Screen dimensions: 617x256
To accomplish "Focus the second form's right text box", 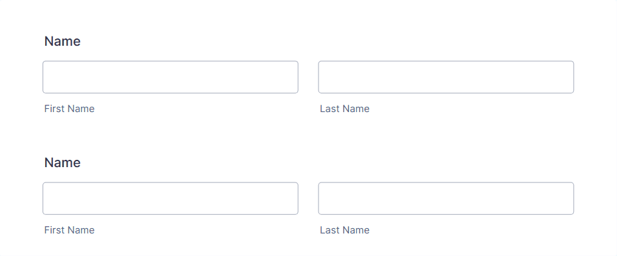I will click(446, 198).
